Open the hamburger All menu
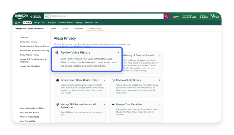This screenshot has height=135, width=234. [x=18, y=23]
